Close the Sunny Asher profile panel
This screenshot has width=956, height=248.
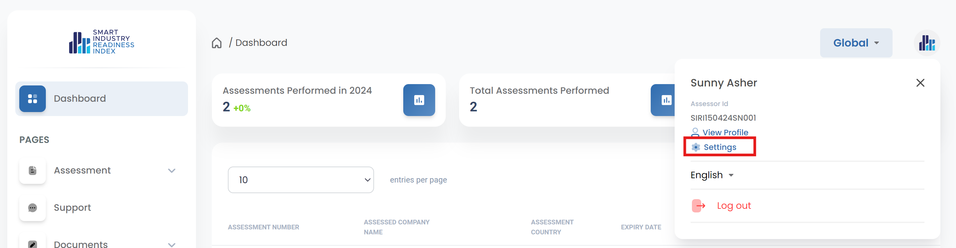click(x=920, y=83)
